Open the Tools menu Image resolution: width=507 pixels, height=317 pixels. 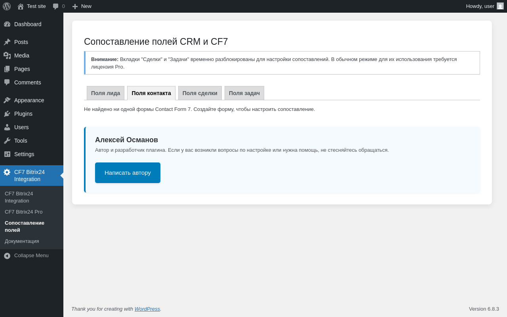(x=32, y=141)
